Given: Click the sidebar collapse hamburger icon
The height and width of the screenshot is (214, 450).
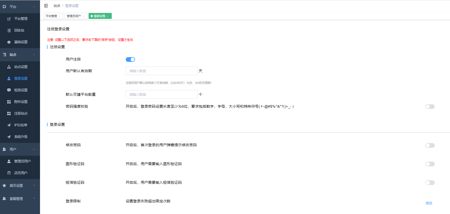Looking at the screenshot, I should click(x=46, y=6).
